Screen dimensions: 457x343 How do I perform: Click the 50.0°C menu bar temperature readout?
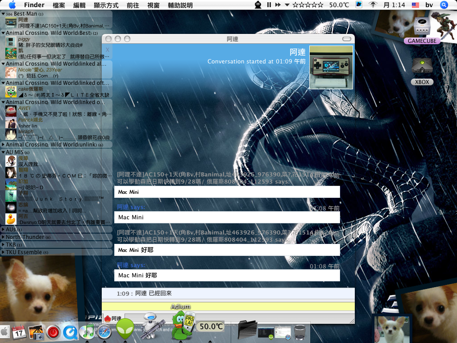[339, 5]
